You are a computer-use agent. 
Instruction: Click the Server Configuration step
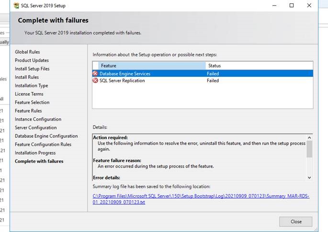point(36,127)
